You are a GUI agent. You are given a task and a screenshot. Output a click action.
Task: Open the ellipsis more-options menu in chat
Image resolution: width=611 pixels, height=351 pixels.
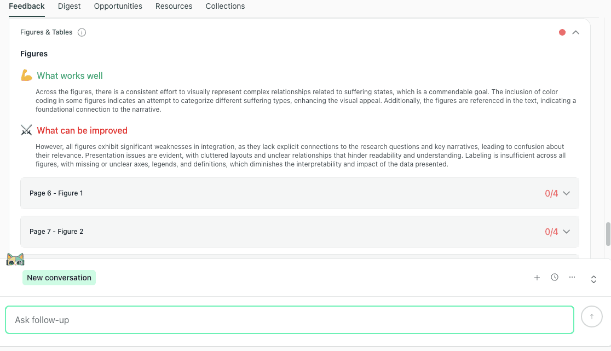pyautogui.click(x=572, y=277)
